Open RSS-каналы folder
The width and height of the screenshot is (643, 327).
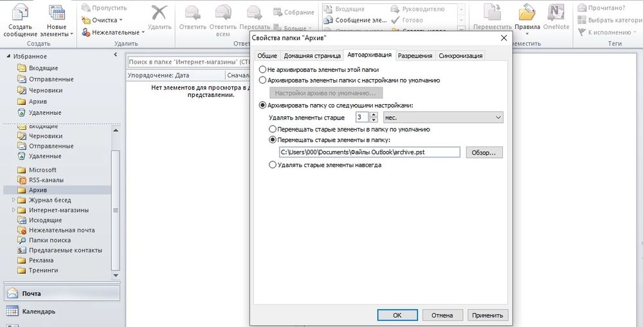46,180
